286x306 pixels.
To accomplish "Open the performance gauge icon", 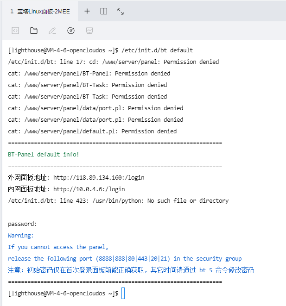I will coord(71,31).
